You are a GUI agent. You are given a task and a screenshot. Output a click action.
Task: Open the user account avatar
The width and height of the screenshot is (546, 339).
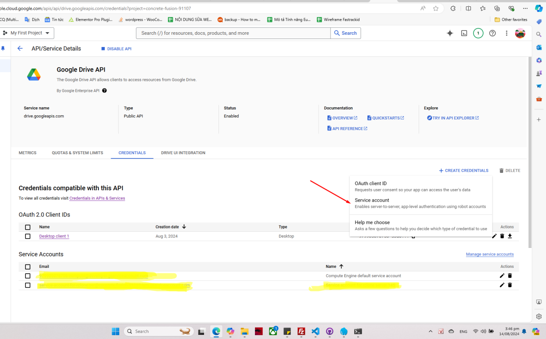click(x=520, y=33)
